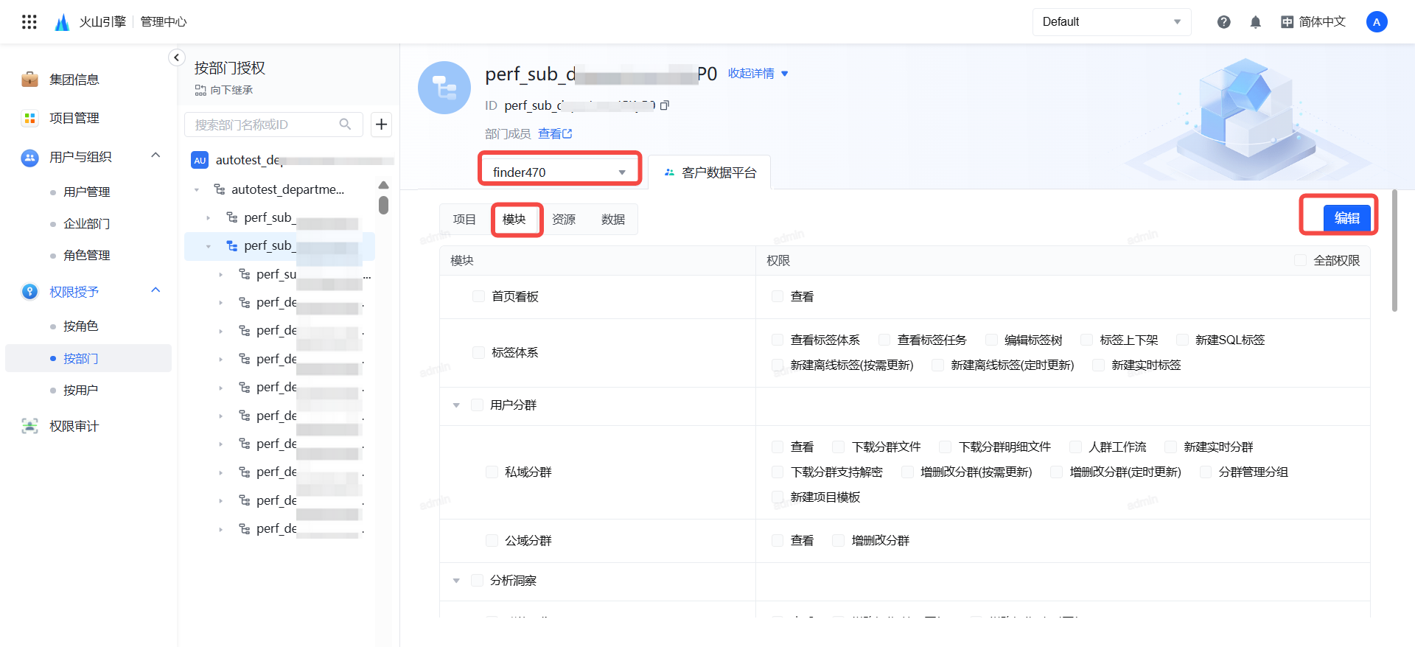Click the 权限授予 icon
Viewport: 1415px width, 647px height.
tap(29, 292)
